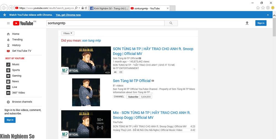
Task: Click the Music note icon
Action: click(8, 64)
